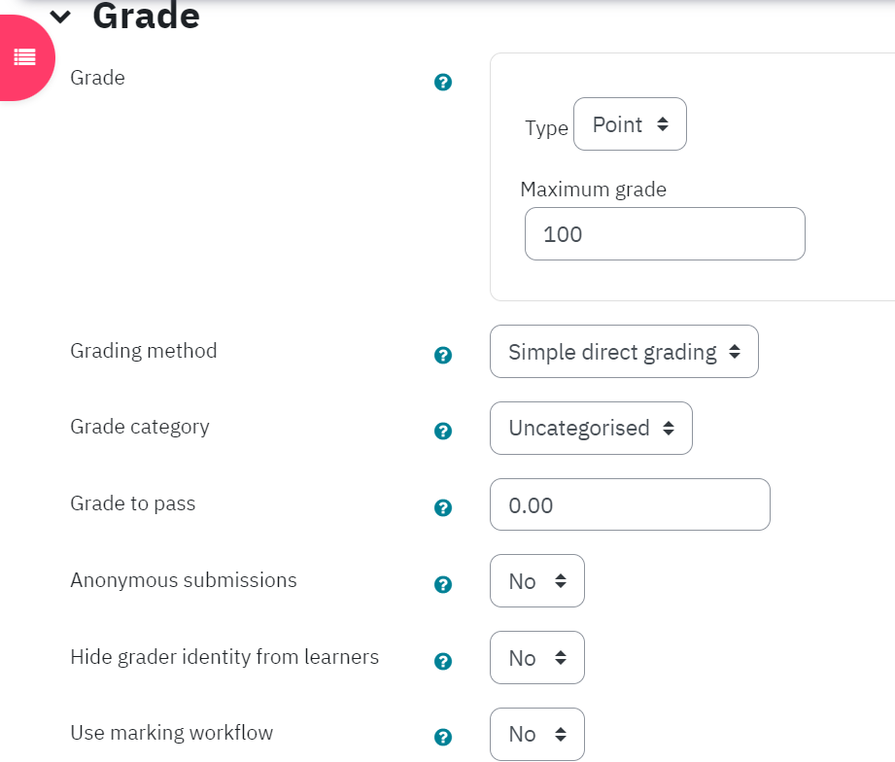The height and width of the screenshot is (762, 895).
Task: Open the pink course index drawer button
Action: [24, 57]
